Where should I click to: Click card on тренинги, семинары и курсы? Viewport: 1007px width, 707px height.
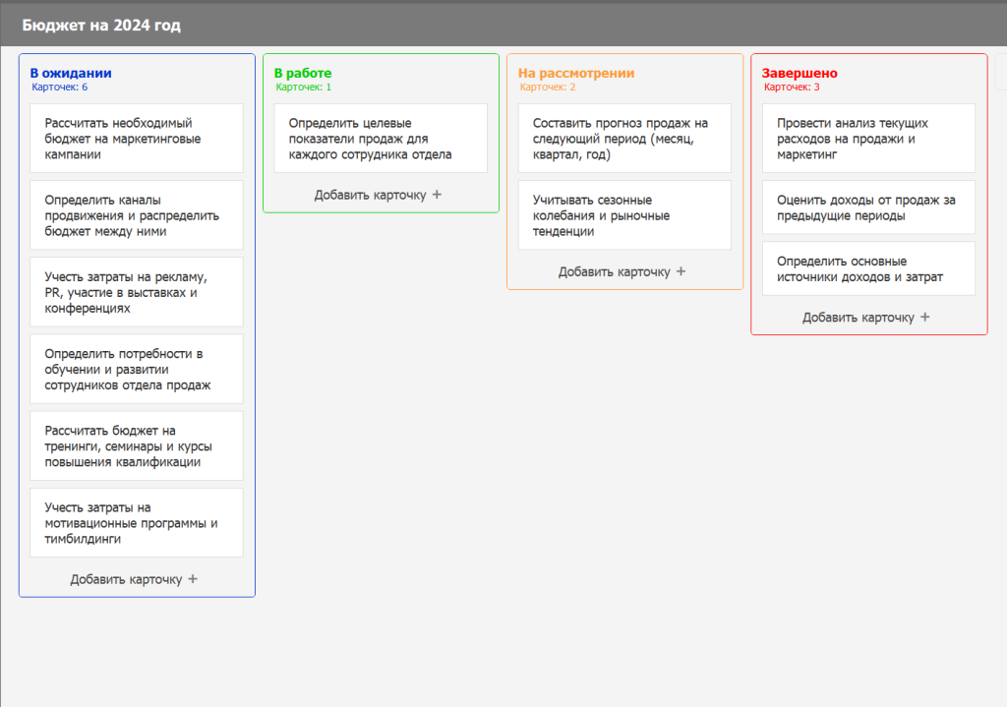[x=137, y=445]
